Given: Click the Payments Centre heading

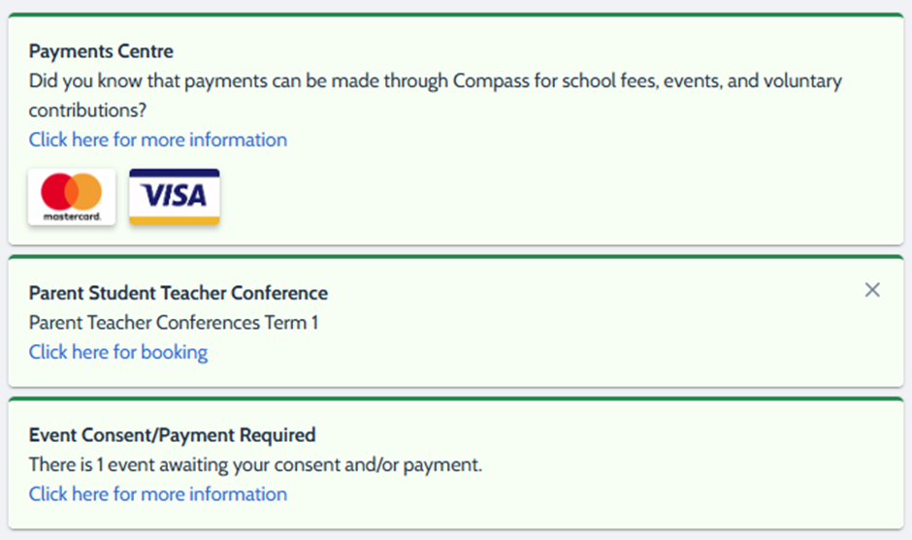Looking at the screenshot, I should (x=101, y=51).
